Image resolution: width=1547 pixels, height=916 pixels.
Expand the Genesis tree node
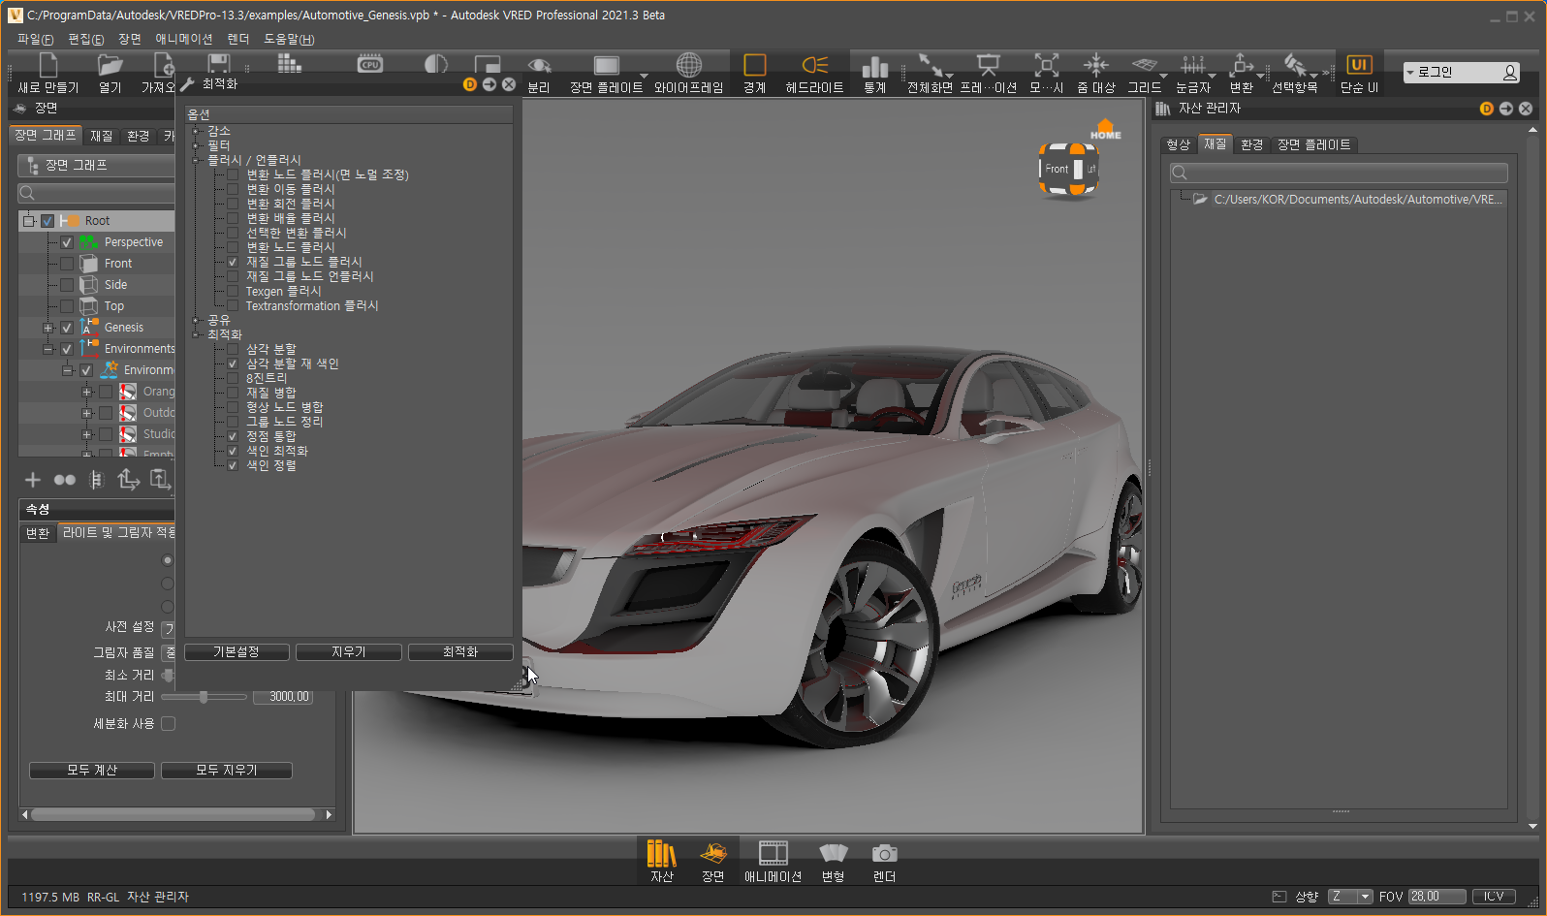(47, 328)
